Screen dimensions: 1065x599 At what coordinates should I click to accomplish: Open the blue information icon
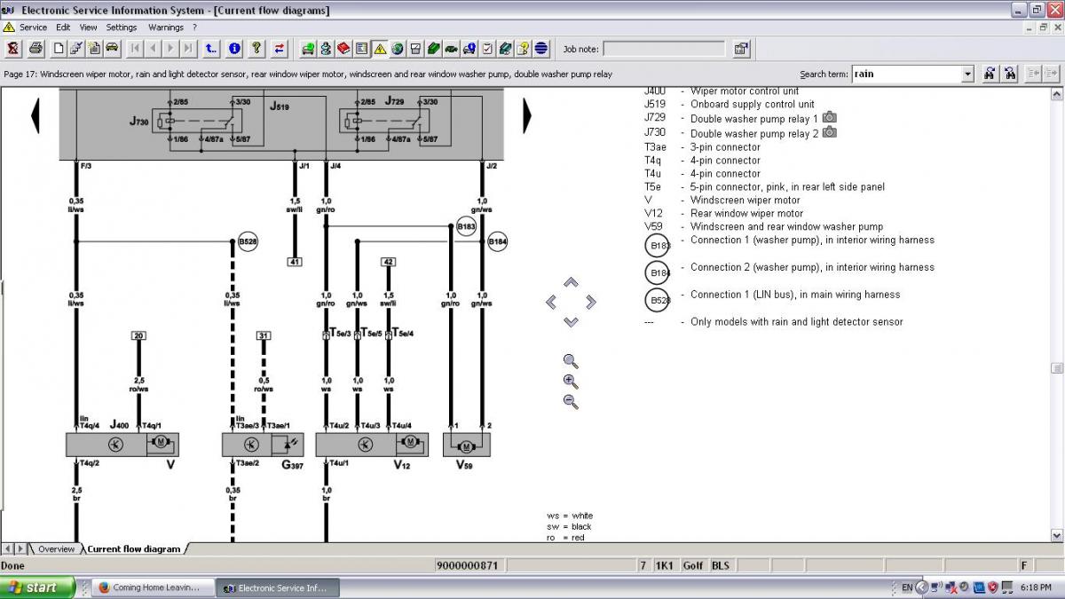235,48
